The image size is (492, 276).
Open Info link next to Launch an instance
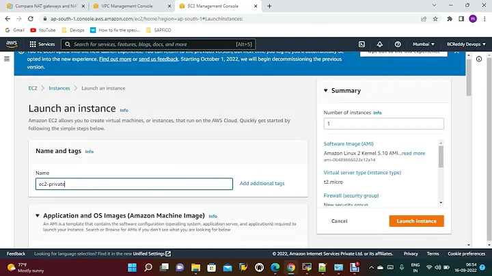click(124, 111)
